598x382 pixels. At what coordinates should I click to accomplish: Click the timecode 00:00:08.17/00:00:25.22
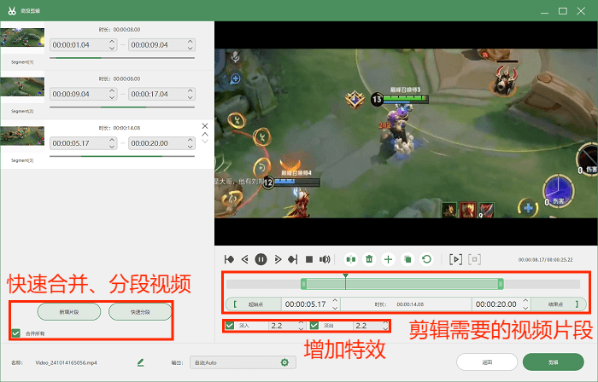coord(545,260)
